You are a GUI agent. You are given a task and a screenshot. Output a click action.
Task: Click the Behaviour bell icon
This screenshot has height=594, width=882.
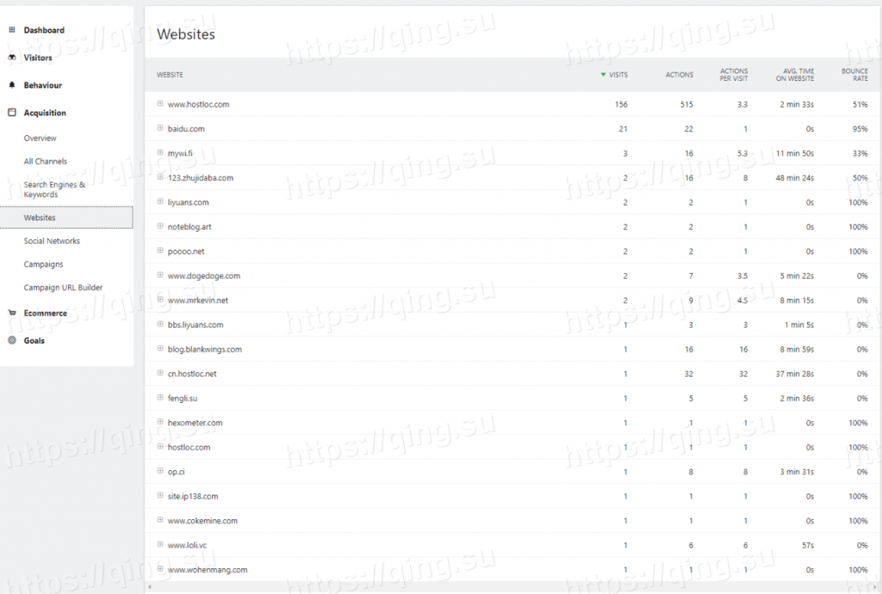tap(12, 85)
